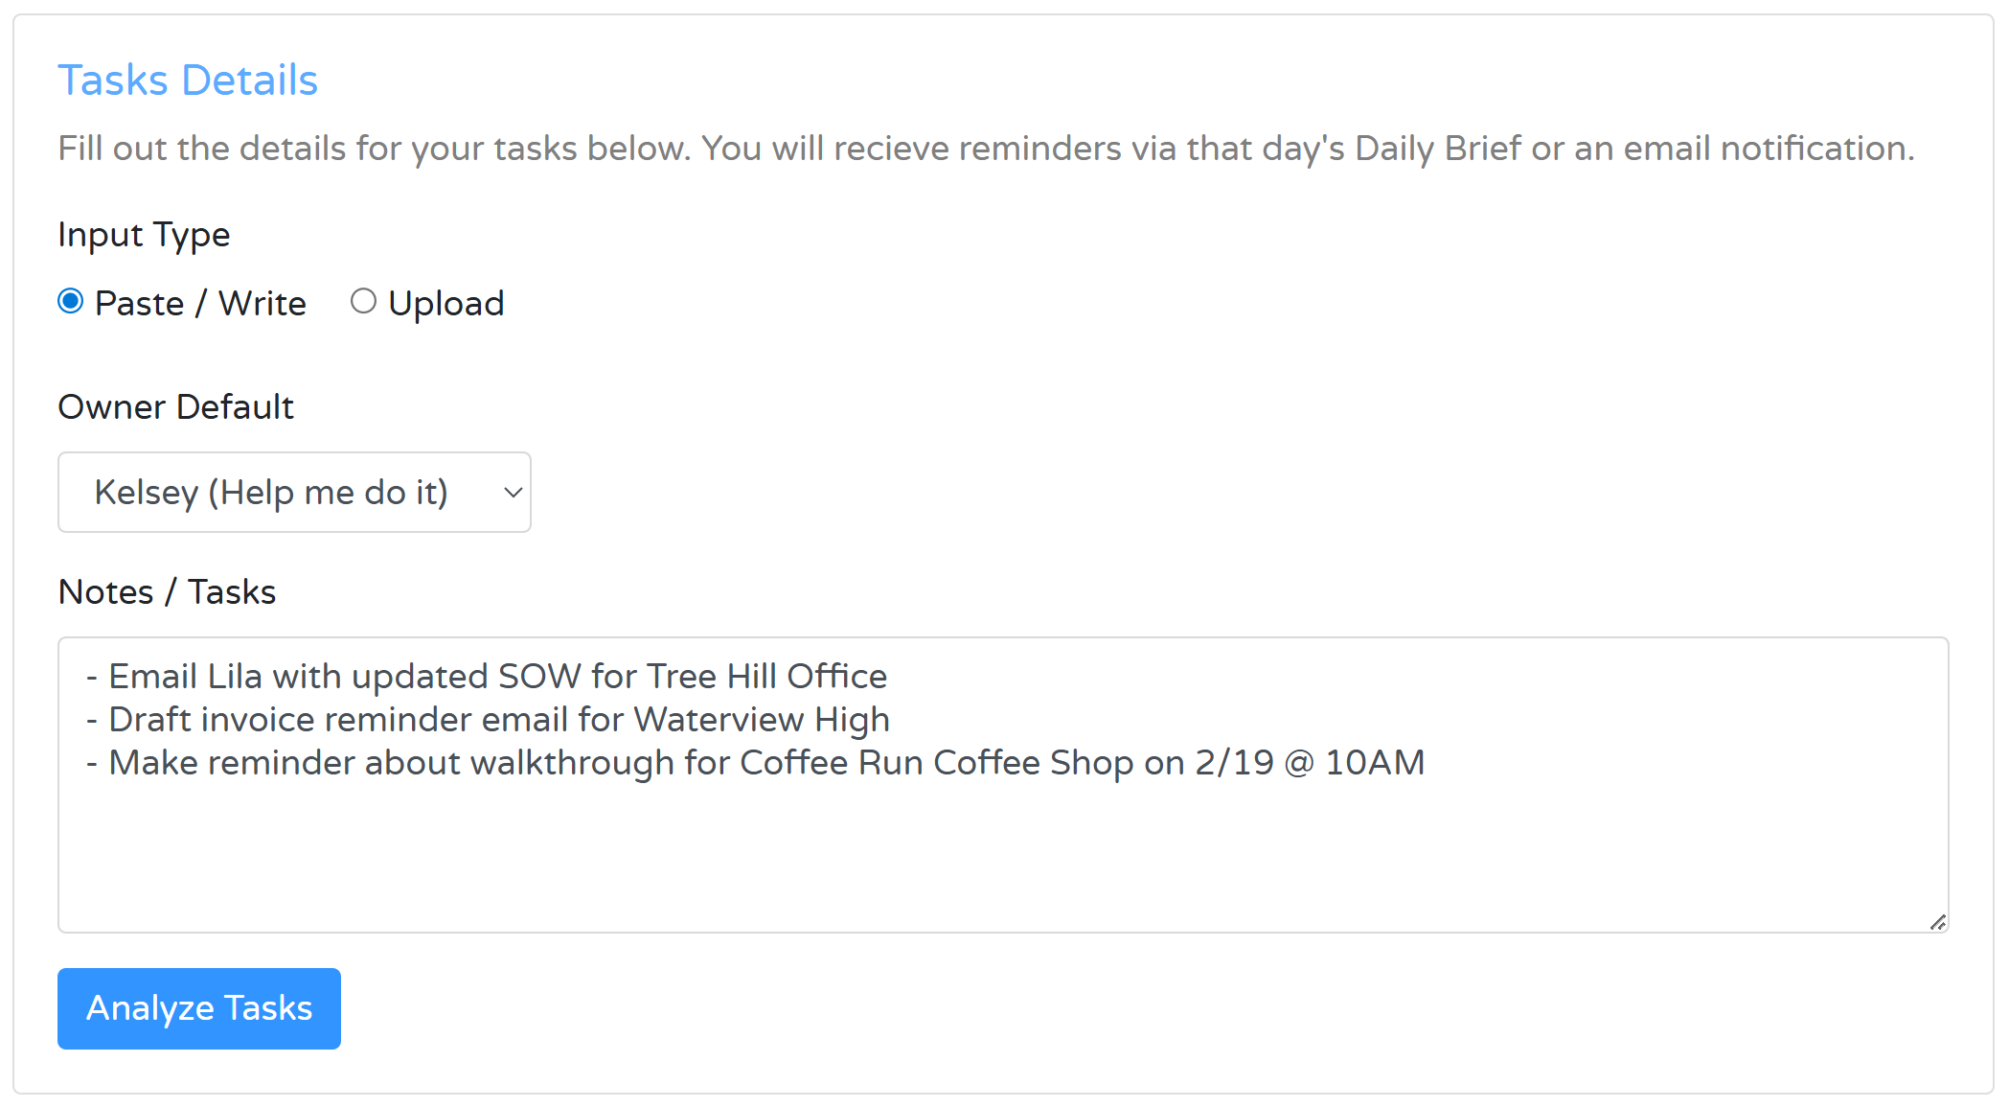
Task: Click the "Input Type" label
Action: tap(144, 235)
